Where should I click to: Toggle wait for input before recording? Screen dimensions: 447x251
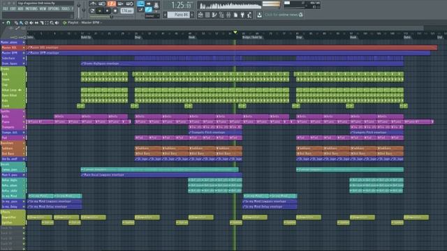click(102, 3)
